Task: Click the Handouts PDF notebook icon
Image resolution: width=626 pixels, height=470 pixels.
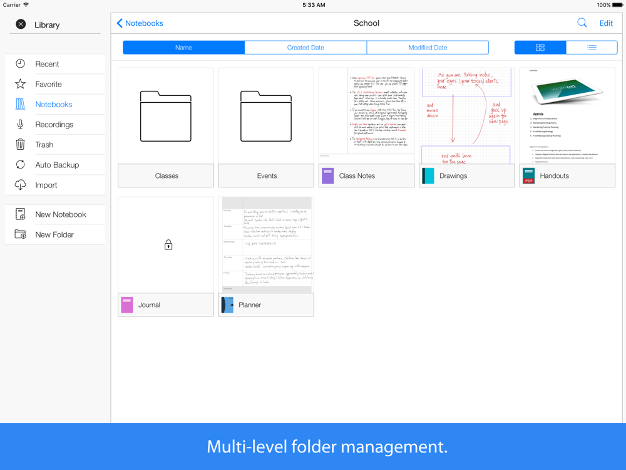Action: (528, 176)
